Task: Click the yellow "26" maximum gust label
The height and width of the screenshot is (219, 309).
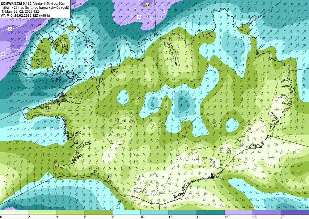Action: pyautogui.click(x=147, y=5)
